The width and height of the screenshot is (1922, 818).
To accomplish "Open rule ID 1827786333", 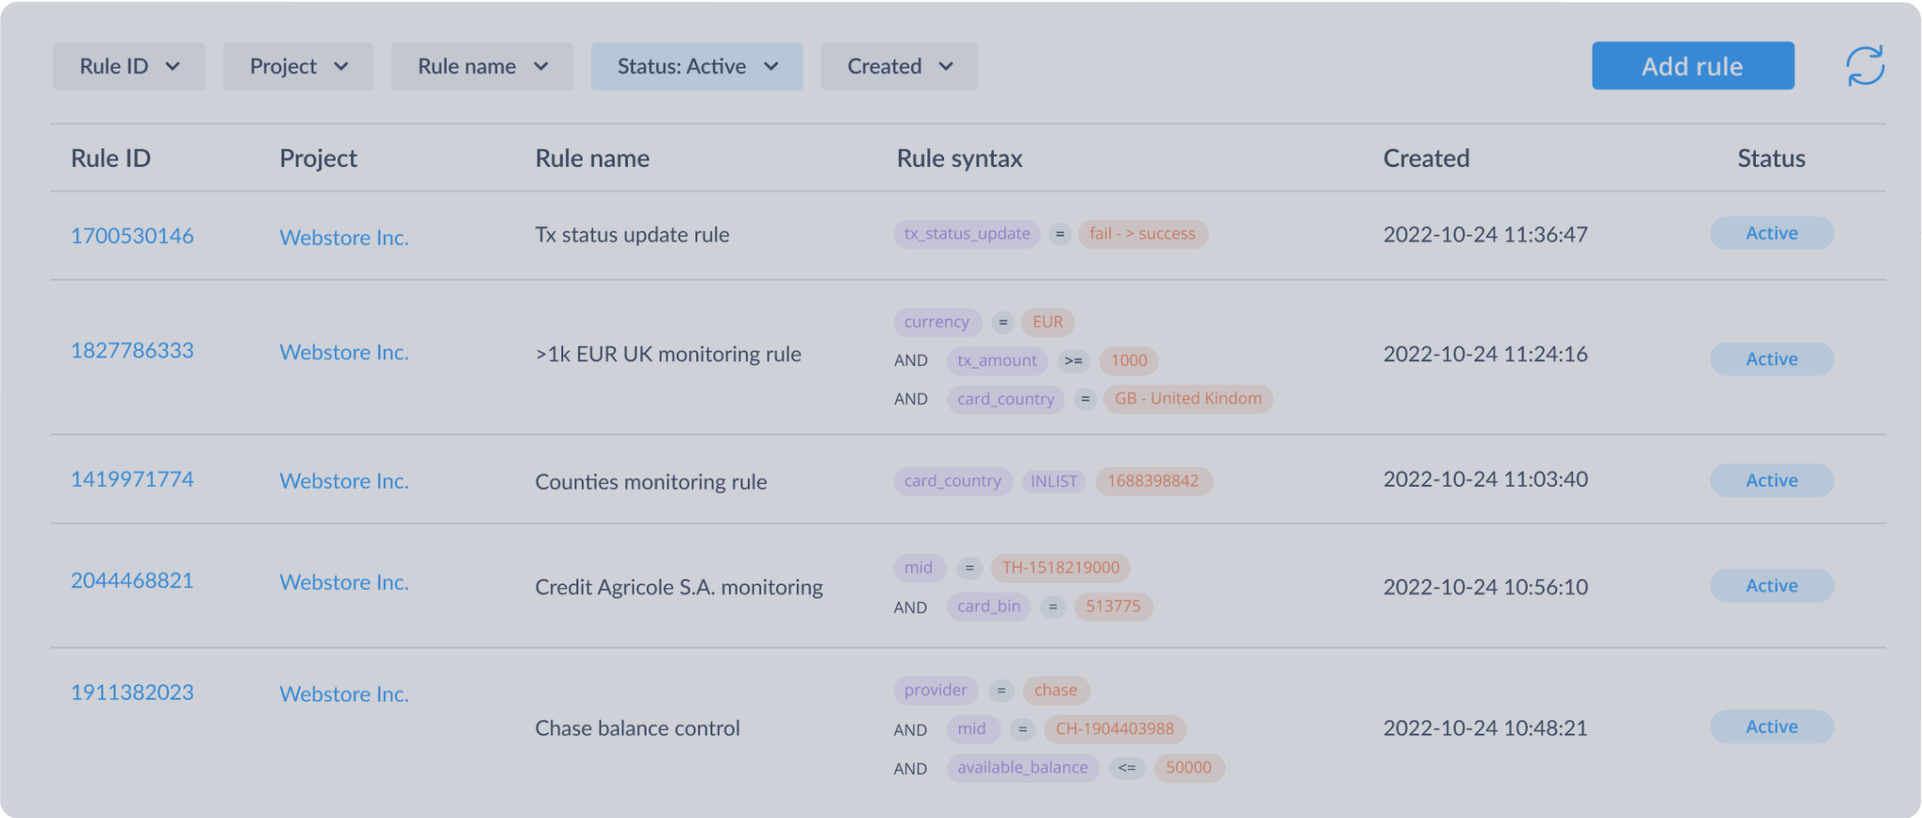I will 132,351.
